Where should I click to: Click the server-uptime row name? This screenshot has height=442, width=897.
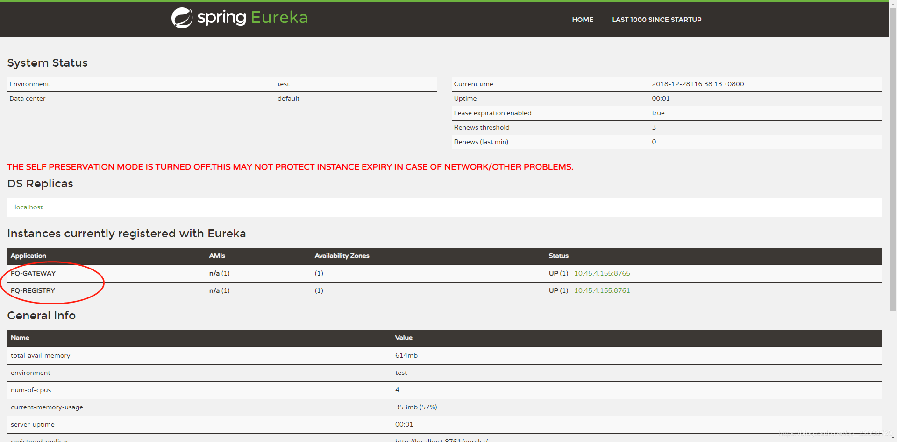tap(33, 424)
